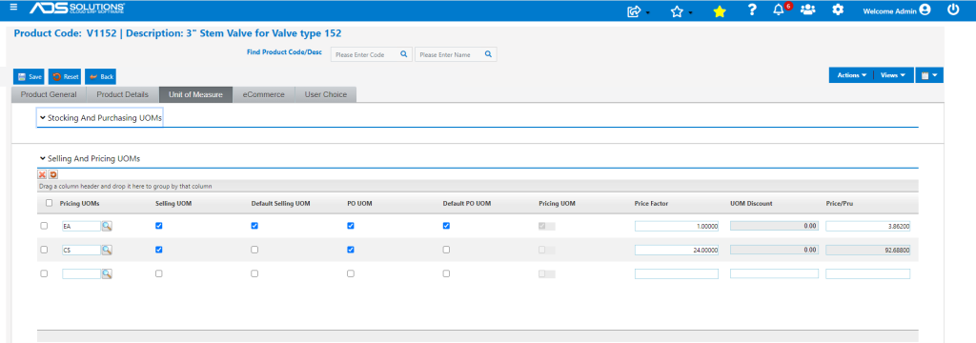Image resolution: width=976 pixels, height=343 pixels.
Task: Open UOM lookup icon for blank row
Action: (x=107, y=273)
